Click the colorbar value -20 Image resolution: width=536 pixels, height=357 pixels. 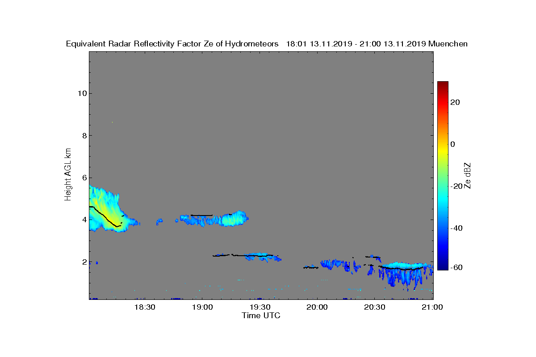click(456, 186)
